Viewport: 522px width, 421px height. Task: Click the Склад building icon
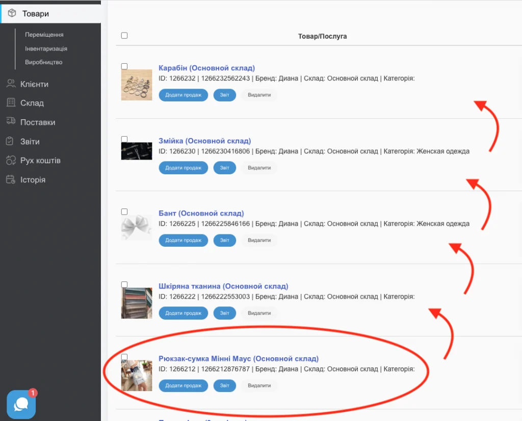[x=11, y=102]
